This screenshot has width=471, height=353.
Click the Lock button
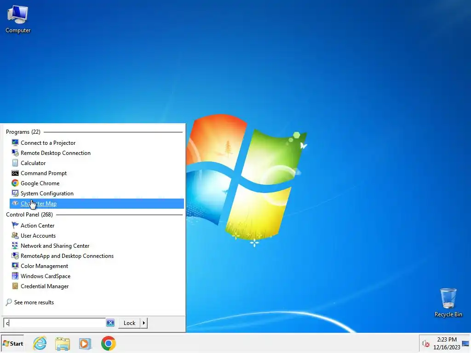point(129,323)
